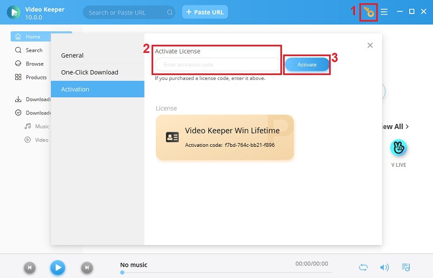Open the V LIVE site icon
This screenshot has width=433, height=278.
pos(398,148)
